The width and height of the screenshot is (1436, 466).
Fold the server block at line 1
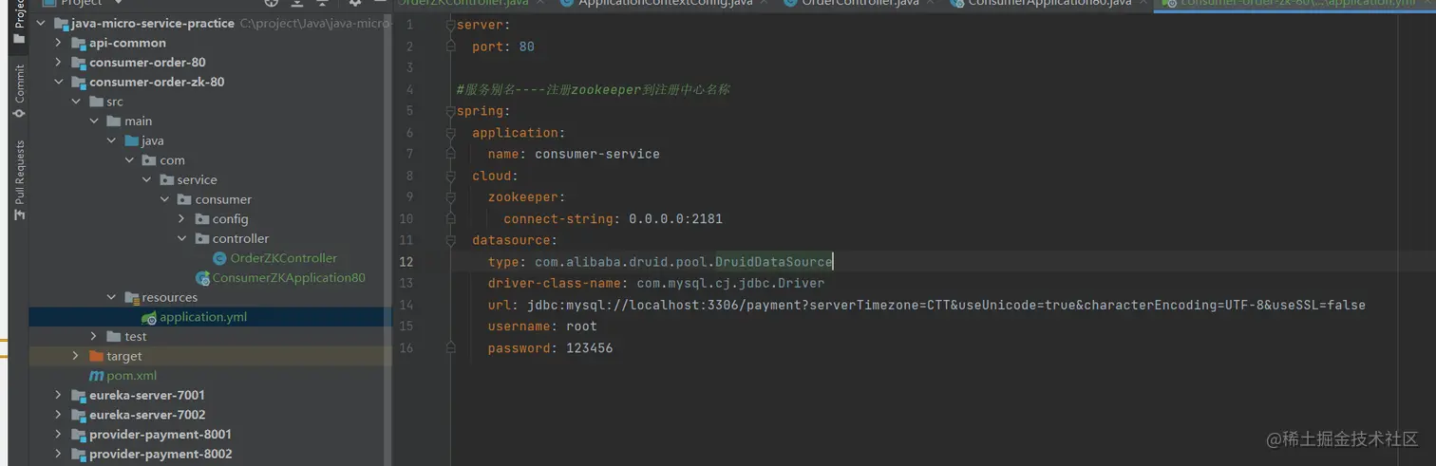pos(450,25)
